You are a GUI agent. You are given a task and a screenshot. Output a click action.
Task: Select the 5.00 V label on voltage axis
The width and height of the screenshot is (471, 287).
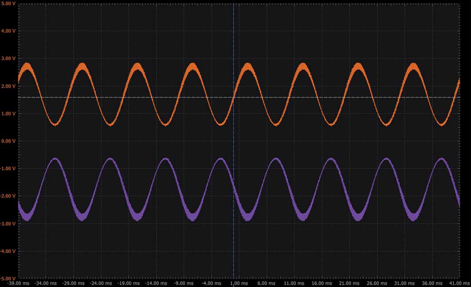[x=8, y=4]
